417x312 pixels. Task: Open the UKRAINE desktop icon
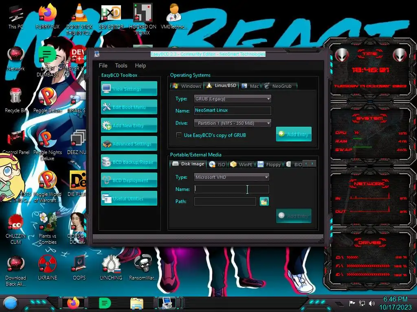tap(47, 268)
